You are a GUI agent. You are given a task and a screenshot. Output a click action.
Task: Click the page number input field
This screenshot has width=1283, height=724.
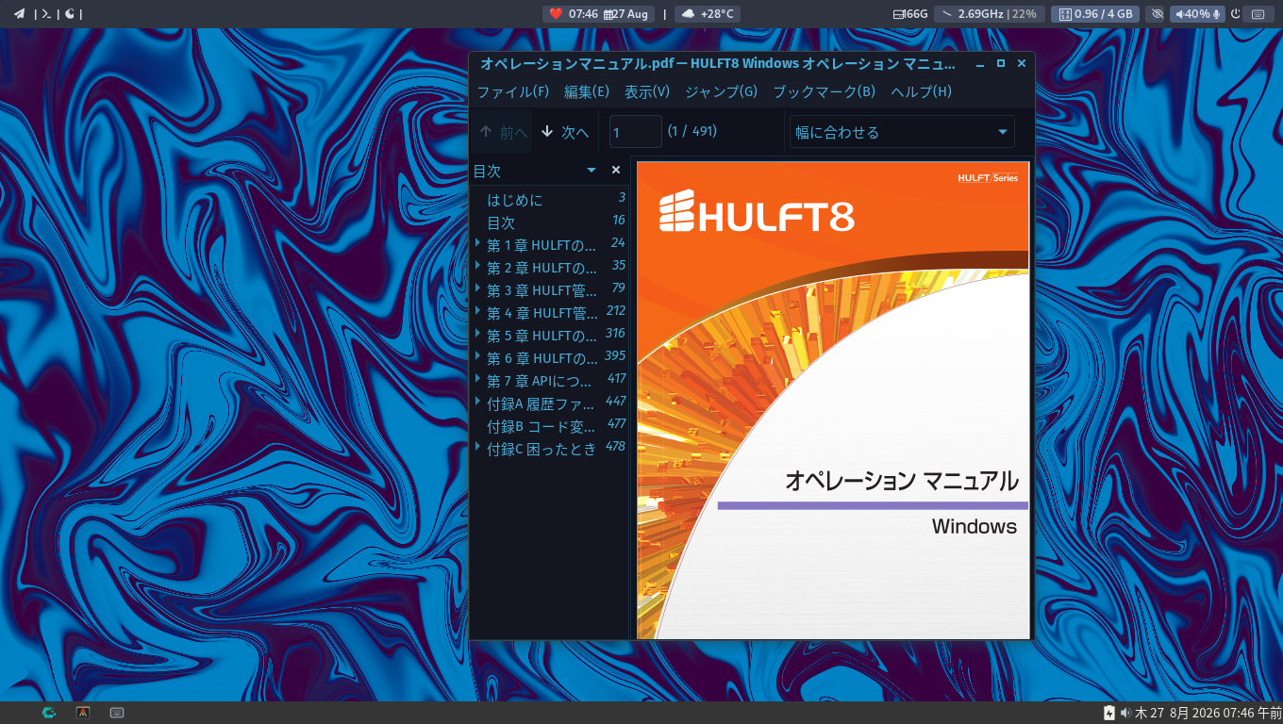click(635, 132)
